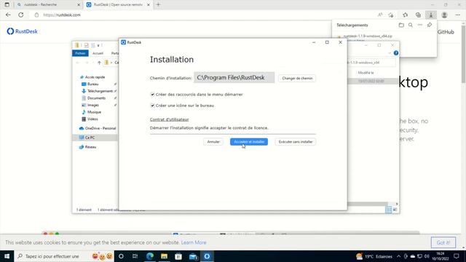
Task: Open File Explorer from the taskbar
Action: pos(164,256)
